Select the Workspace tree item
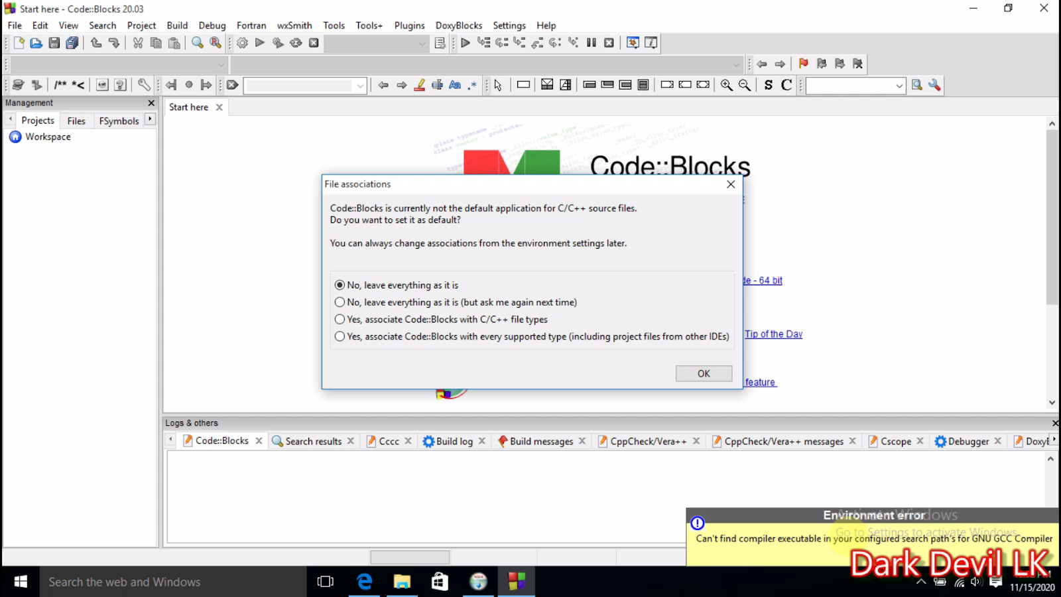 (x=48, y=137)
